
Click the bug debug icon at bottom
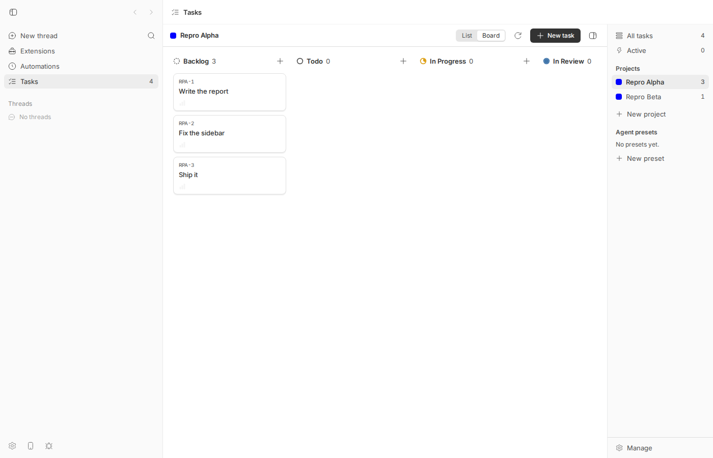[x=49, y=446]
